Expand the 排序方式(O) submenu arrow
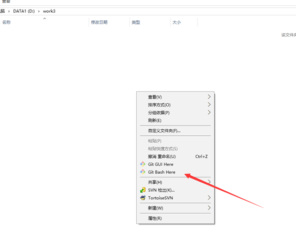 tap(209, 105)
